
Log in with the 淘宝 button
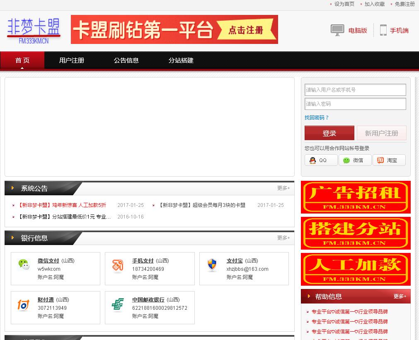[389, 160]
